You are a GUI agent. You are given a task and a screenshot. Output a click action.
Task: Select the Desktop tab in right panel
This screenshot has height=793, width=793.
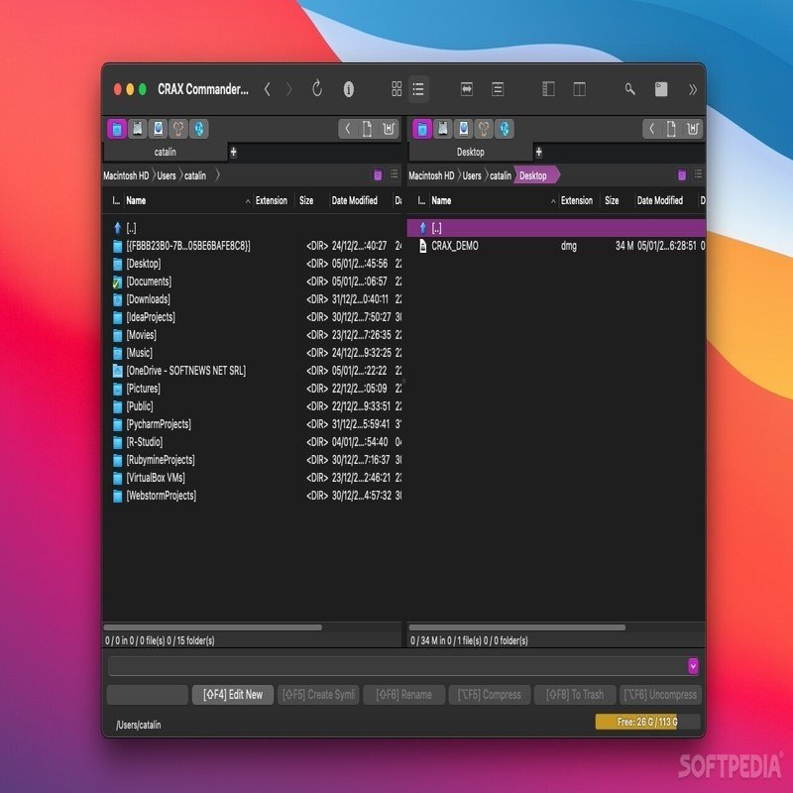(x=470, y=152)
